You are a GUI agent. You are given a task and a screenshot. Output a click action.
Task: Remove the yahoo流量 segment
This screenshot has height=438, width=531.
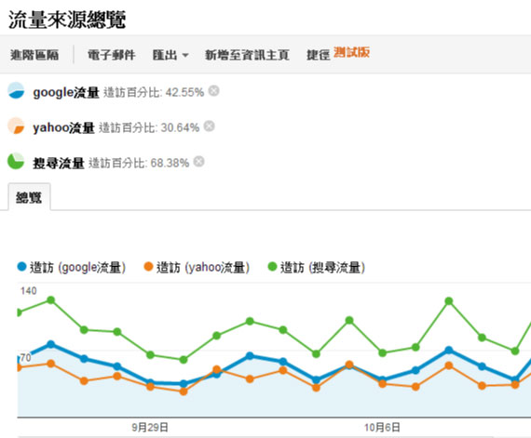[210, 126]
